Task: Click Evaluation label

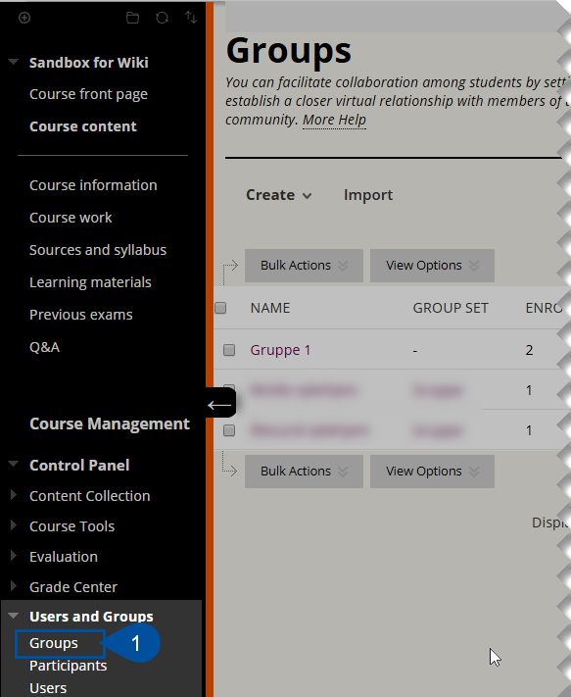Action: pyautogui.click(x=64, y=557)
